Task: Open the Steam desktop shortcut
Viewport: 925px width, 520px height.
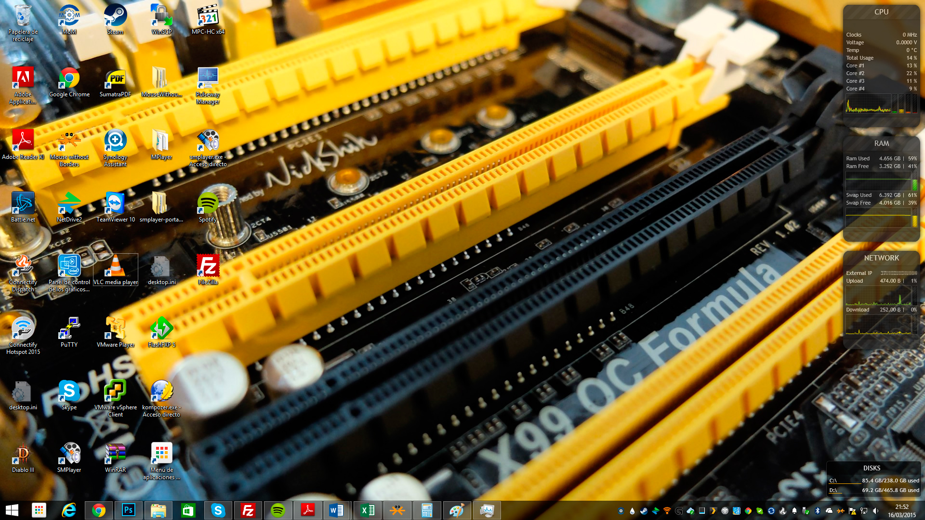Action: pyautogui.click(x=115, y=17)
